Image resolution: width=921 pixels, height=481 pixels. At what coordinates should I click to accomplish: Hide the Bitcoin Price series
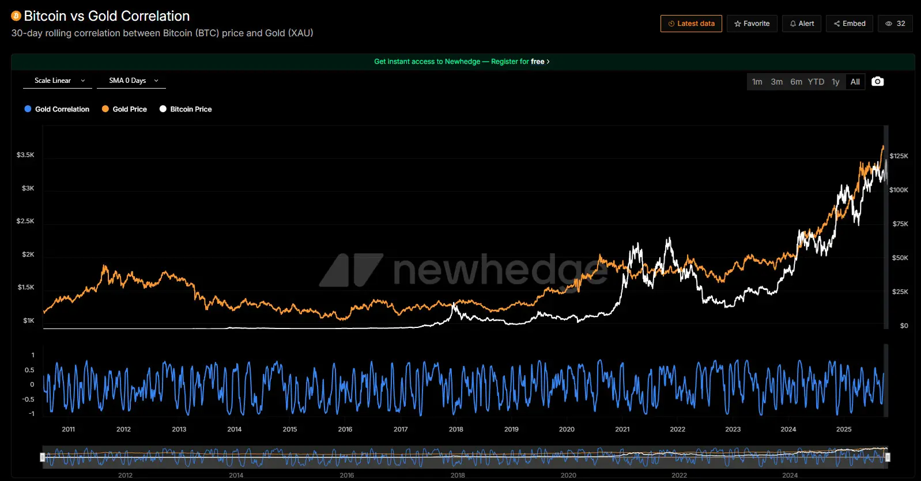click(186, 109)
